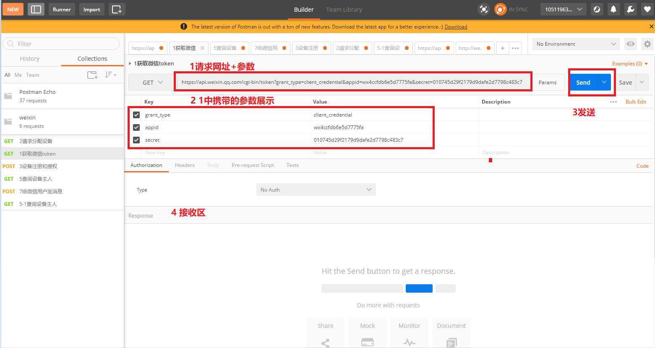Click the blue Send button

tap(583, 82)
